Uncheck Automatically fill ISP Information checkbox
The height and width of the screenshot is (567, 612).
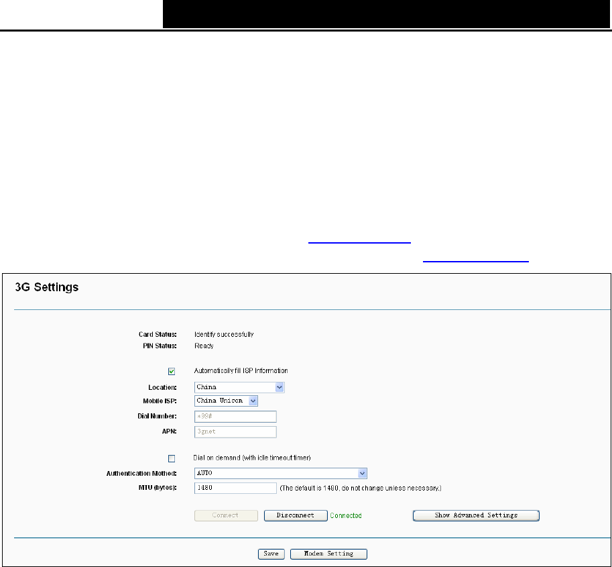click(x=172, y=371)
